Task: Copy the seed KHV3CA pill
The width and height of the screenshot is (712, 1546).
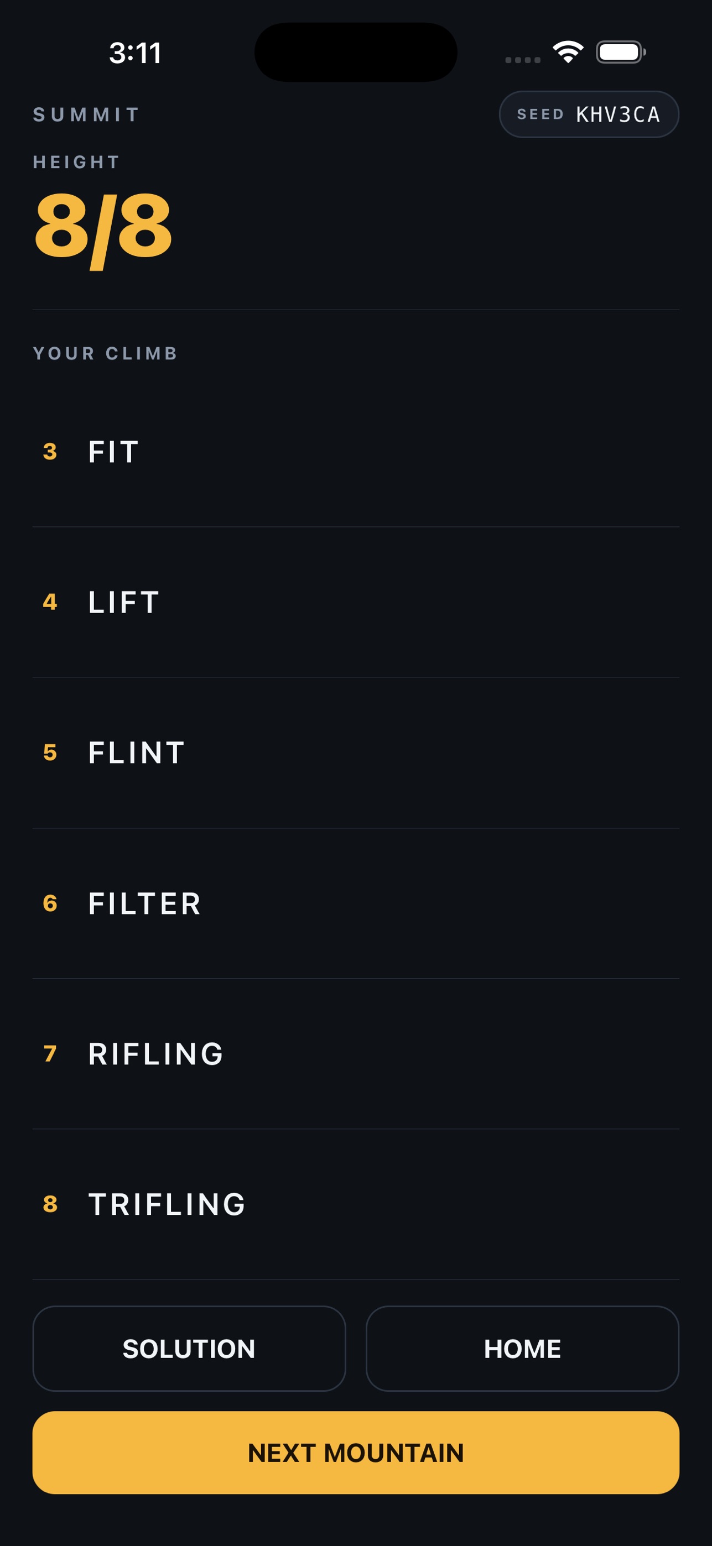Action: [589, 114]
